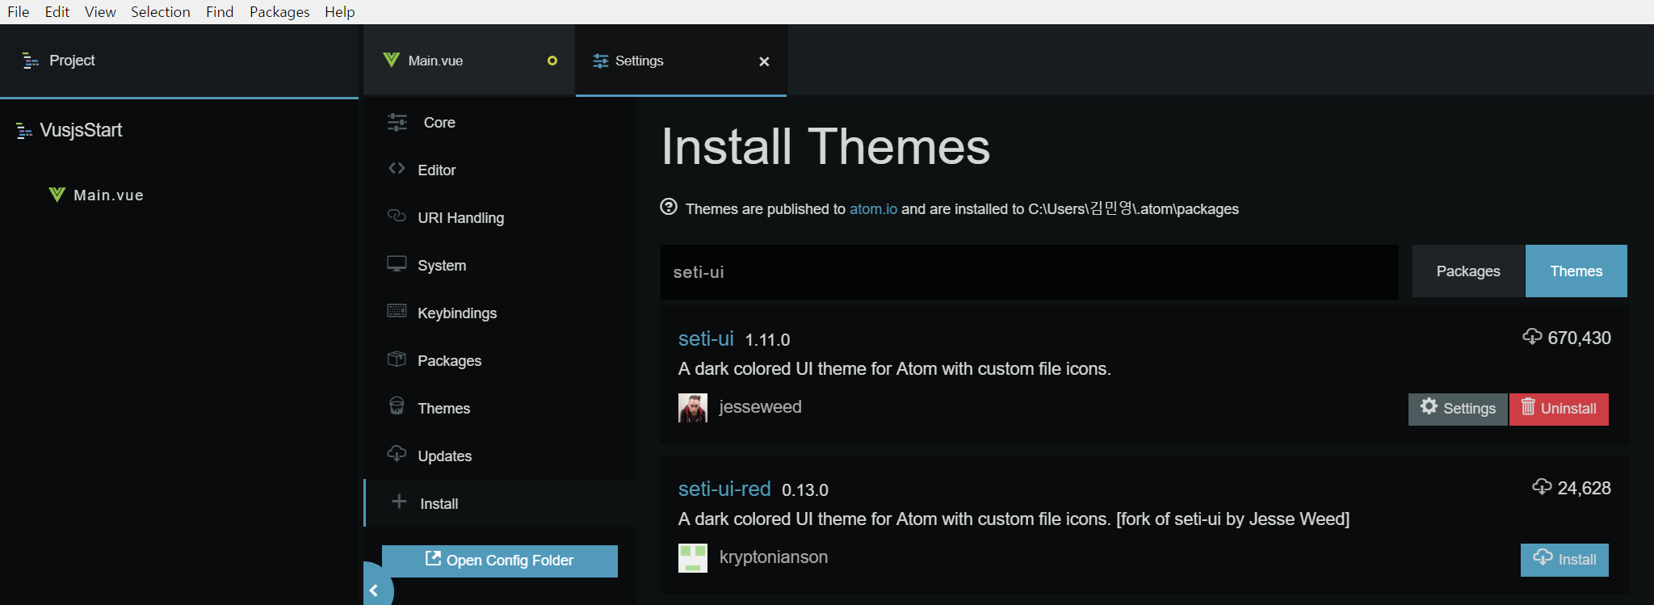Click the download count cloud icon for seti-ui
Screen dimensions: 1654x605
[1532, 337]
